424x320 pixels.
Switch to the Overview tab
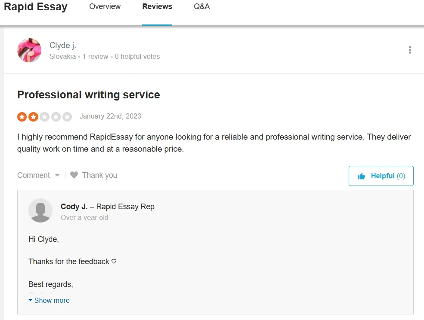coord(105,6)
